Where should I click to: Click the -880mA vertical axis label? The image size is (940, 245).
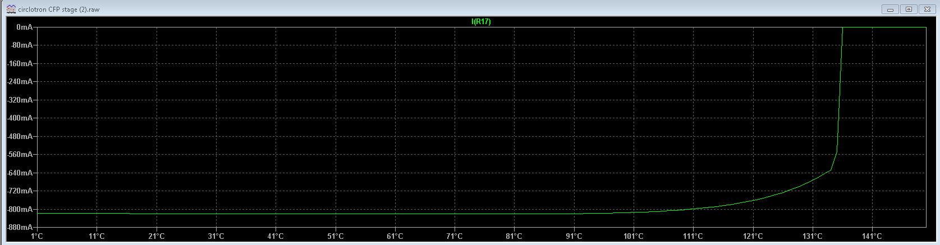click(x=20, y=227)
